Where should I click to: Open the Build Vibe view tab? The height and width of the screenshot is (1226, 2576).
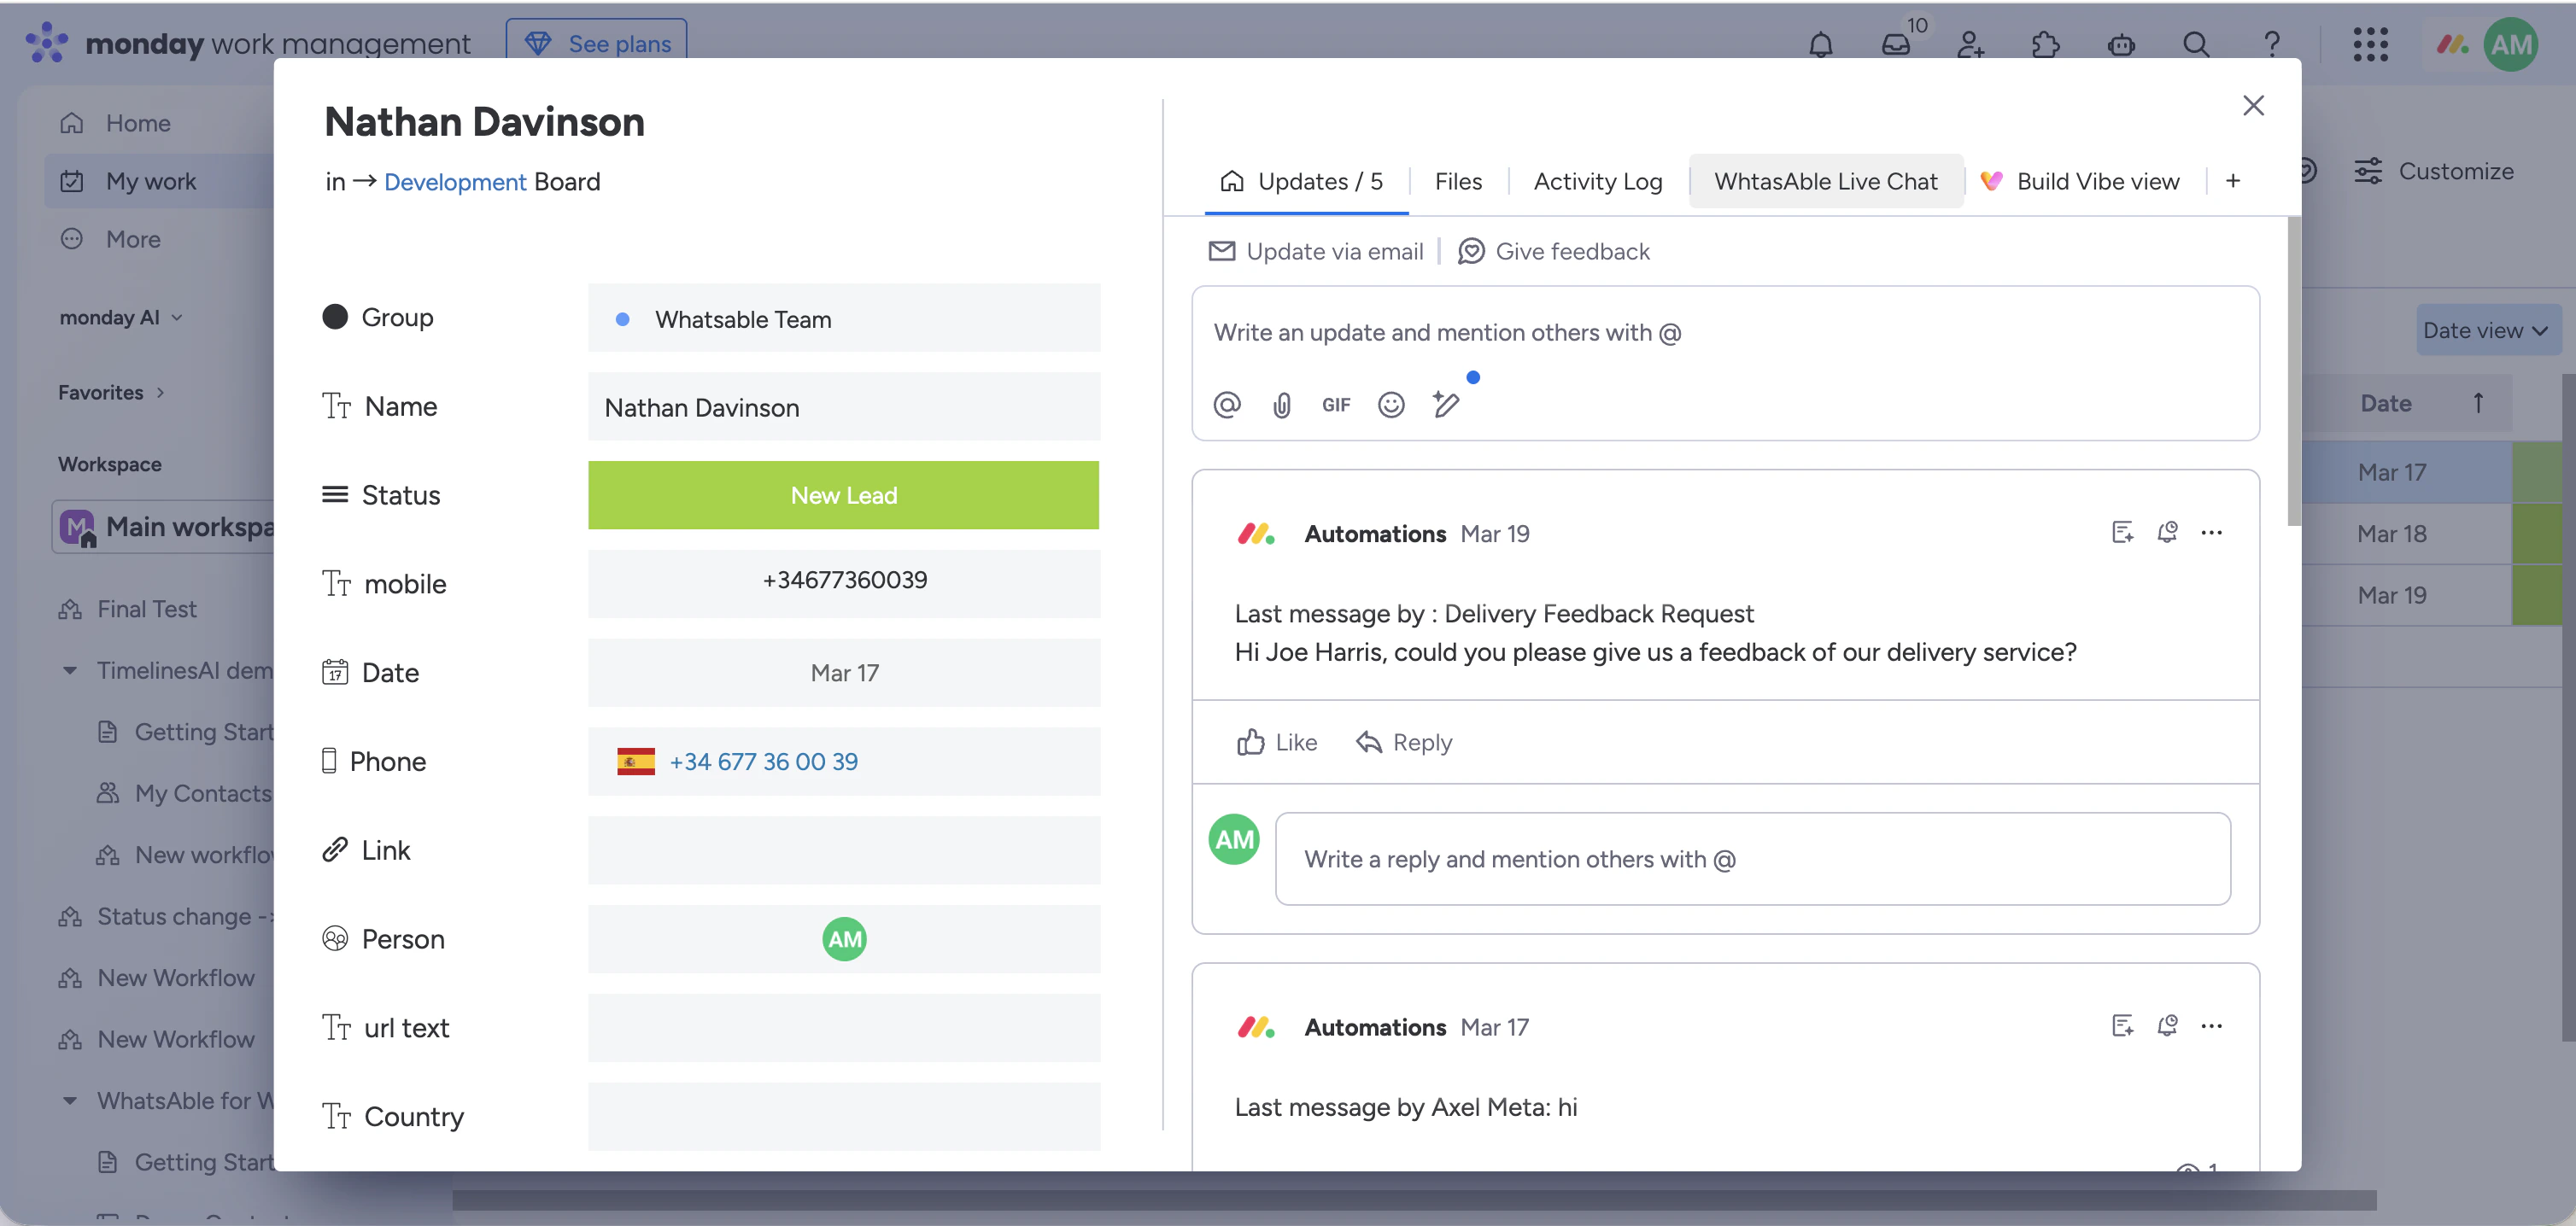[x=2080, y=181]
